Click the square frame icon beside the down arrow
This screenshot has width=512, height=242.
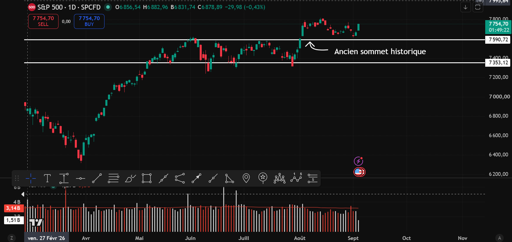(x=478, y=7)
